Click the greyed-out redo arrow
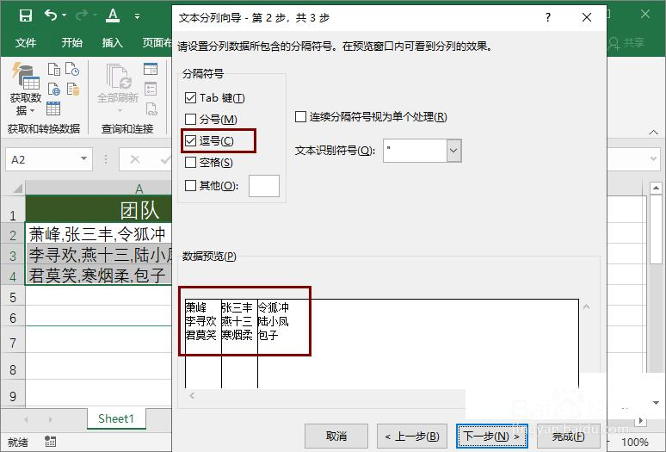The height and width of the screenshot is (452, 666). [81, 15]
